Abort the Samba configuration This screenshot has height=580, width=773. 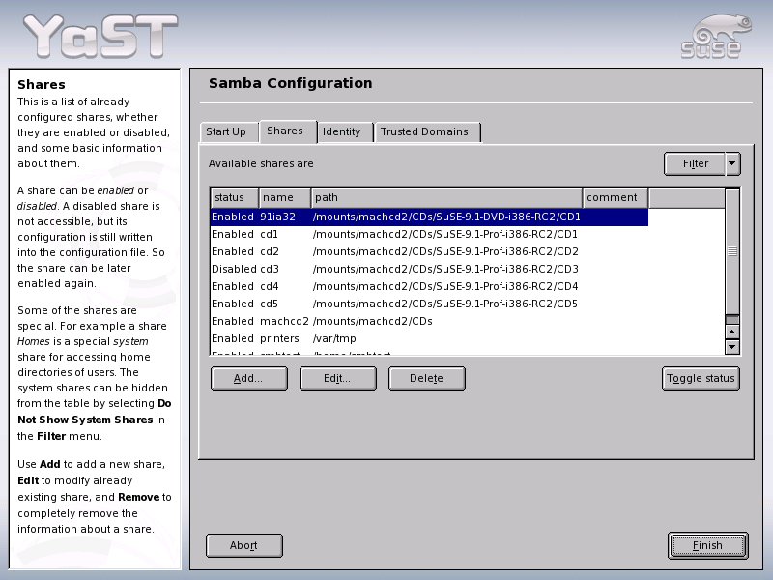coord(244,545)
